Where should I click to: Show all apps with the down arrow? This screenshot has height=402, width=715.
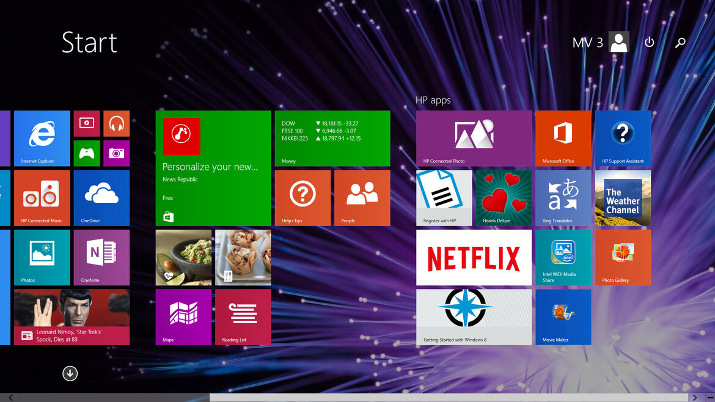coord(70,374)
